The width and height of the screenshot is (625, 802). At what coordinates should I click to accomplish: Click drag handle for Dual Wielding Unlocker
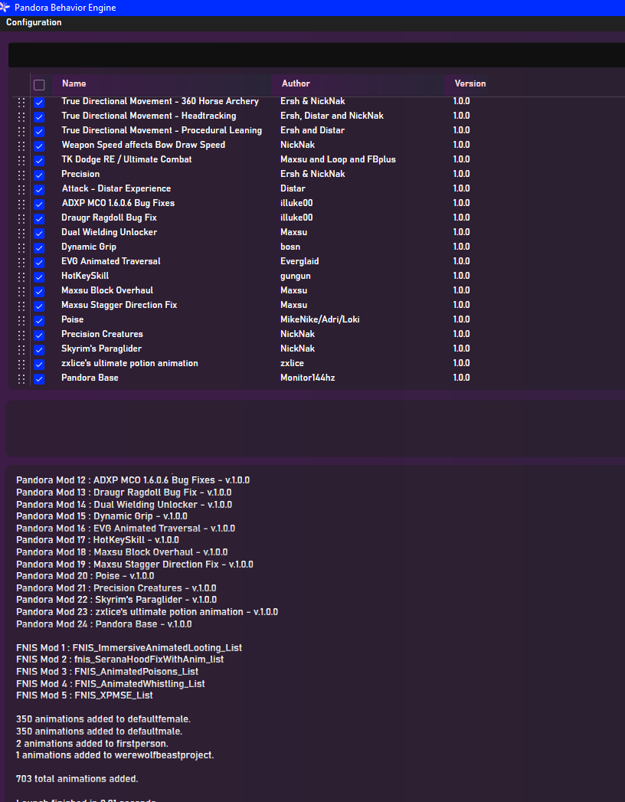pos(21,233)
